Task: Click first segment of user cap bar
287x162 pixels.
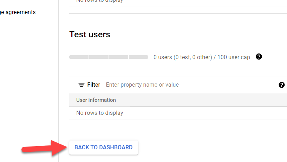Action: pyautogui.click(x=79, y=57)
